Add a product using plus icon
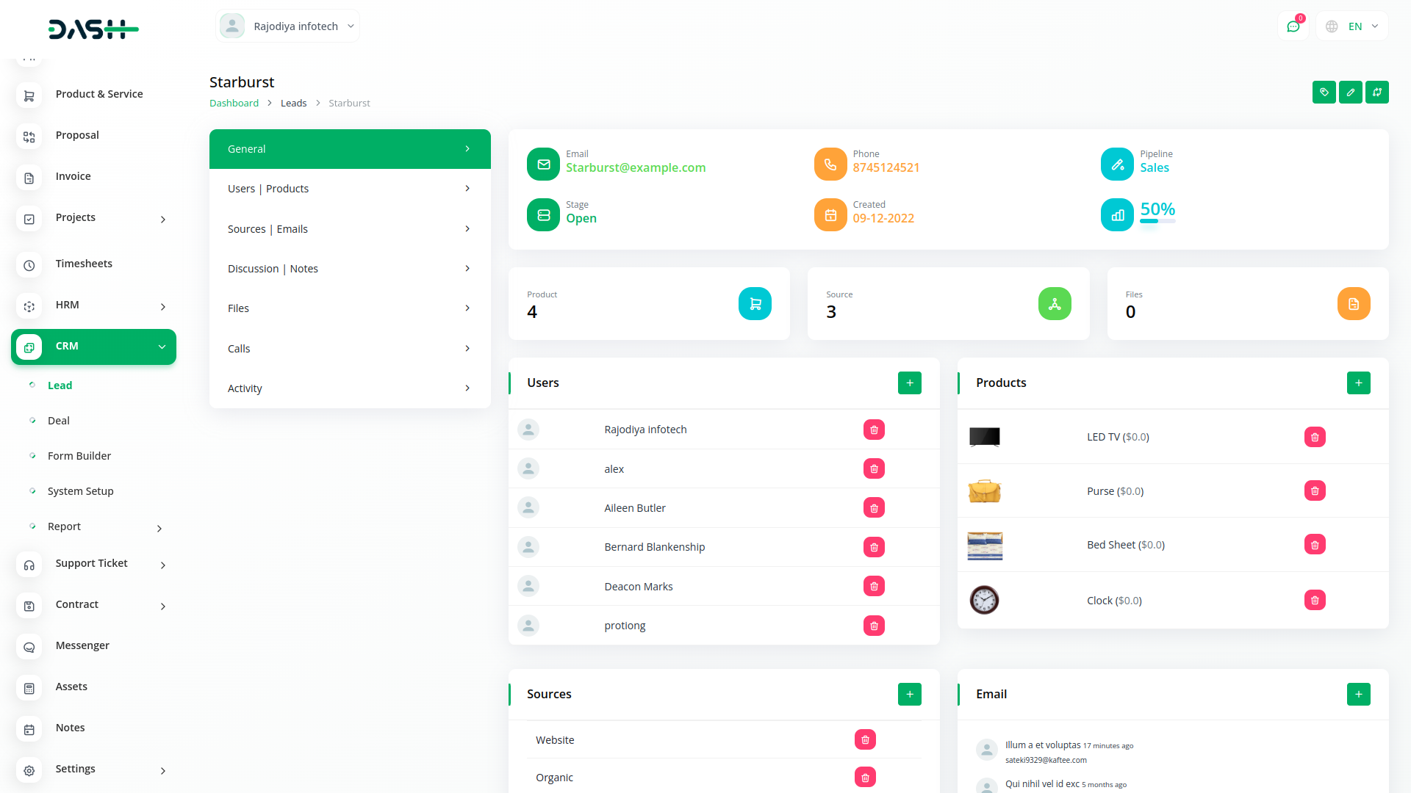Screen dimensions: 1411x793 [1358, 383]
